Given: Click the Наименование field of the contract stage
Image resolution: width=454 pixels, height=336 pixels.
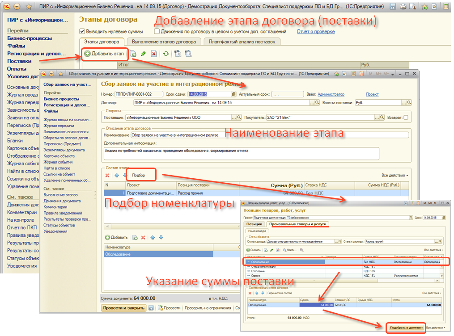Looking at the screenshot, I should click(268, 135).
